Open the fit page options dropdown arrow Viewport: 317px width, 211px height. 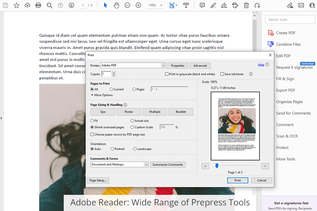[x=176, y=5]
